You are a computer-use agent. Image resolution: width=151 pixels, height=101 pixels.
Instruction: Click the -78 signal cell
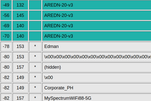pos(6,46)
